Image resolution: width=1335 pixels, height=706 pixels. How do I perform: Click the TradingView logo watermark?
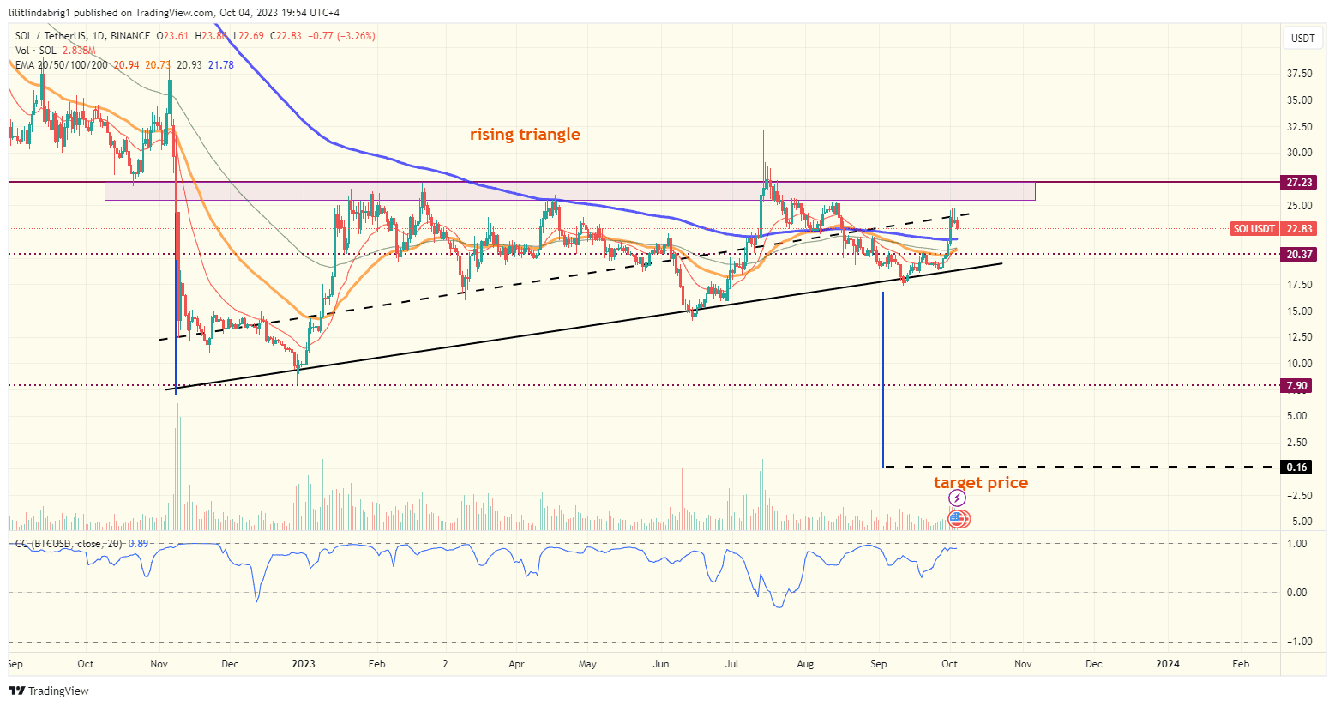[49, 691]
